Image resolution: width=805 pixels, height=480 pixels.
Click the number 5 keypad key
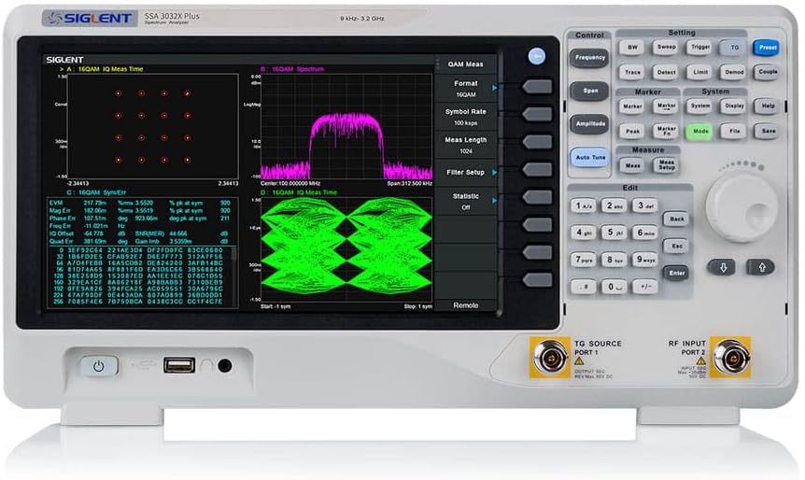(614, 233)
